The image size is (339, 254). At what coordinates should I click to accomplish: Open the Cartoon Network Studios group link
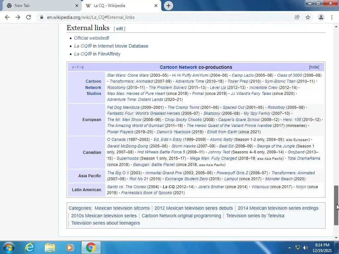[93, 87]
